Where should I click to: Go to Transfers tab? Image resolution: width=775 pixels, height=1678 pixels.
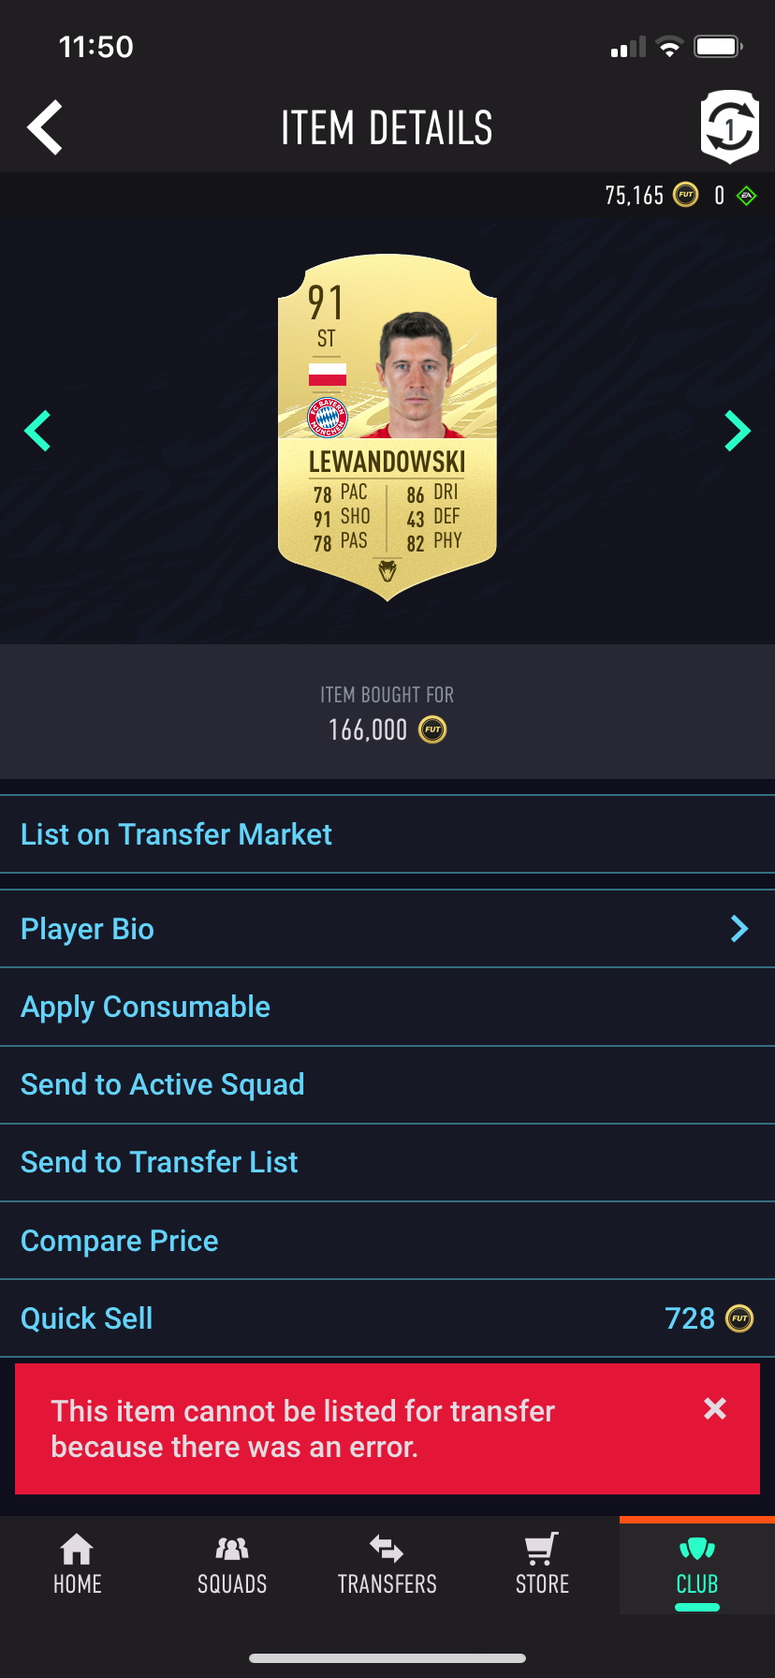(387, 1565)
